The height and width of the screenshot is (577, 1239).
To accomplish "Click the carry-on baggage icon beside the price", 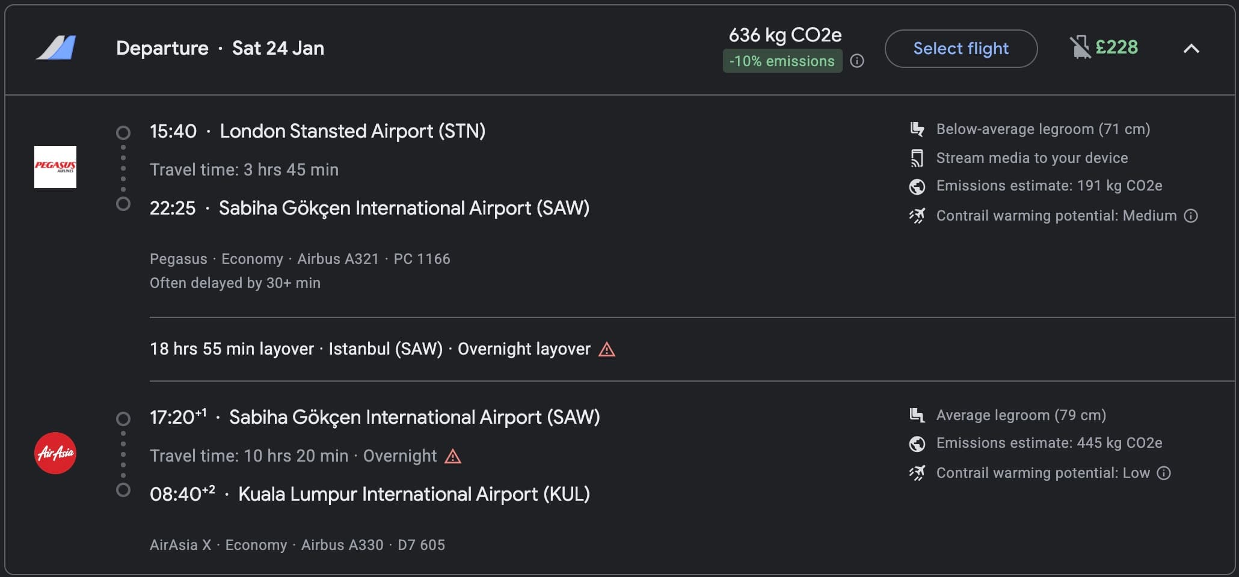I will pyautogui.click(x=1080, y=47).
